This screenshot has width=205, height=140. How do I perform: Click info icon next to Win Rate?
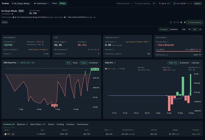[x=113, y=50]
